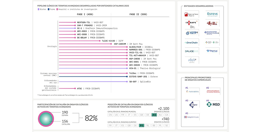The image size is (260, 132).
Task: Click the pink and green donut chart
Action: pos(46,119)
